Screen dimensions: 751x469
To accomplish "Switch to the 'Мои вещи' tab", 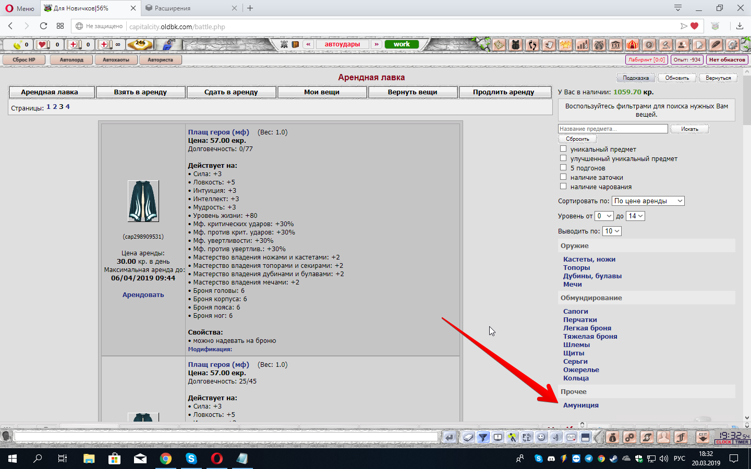I will click(322, 92).
